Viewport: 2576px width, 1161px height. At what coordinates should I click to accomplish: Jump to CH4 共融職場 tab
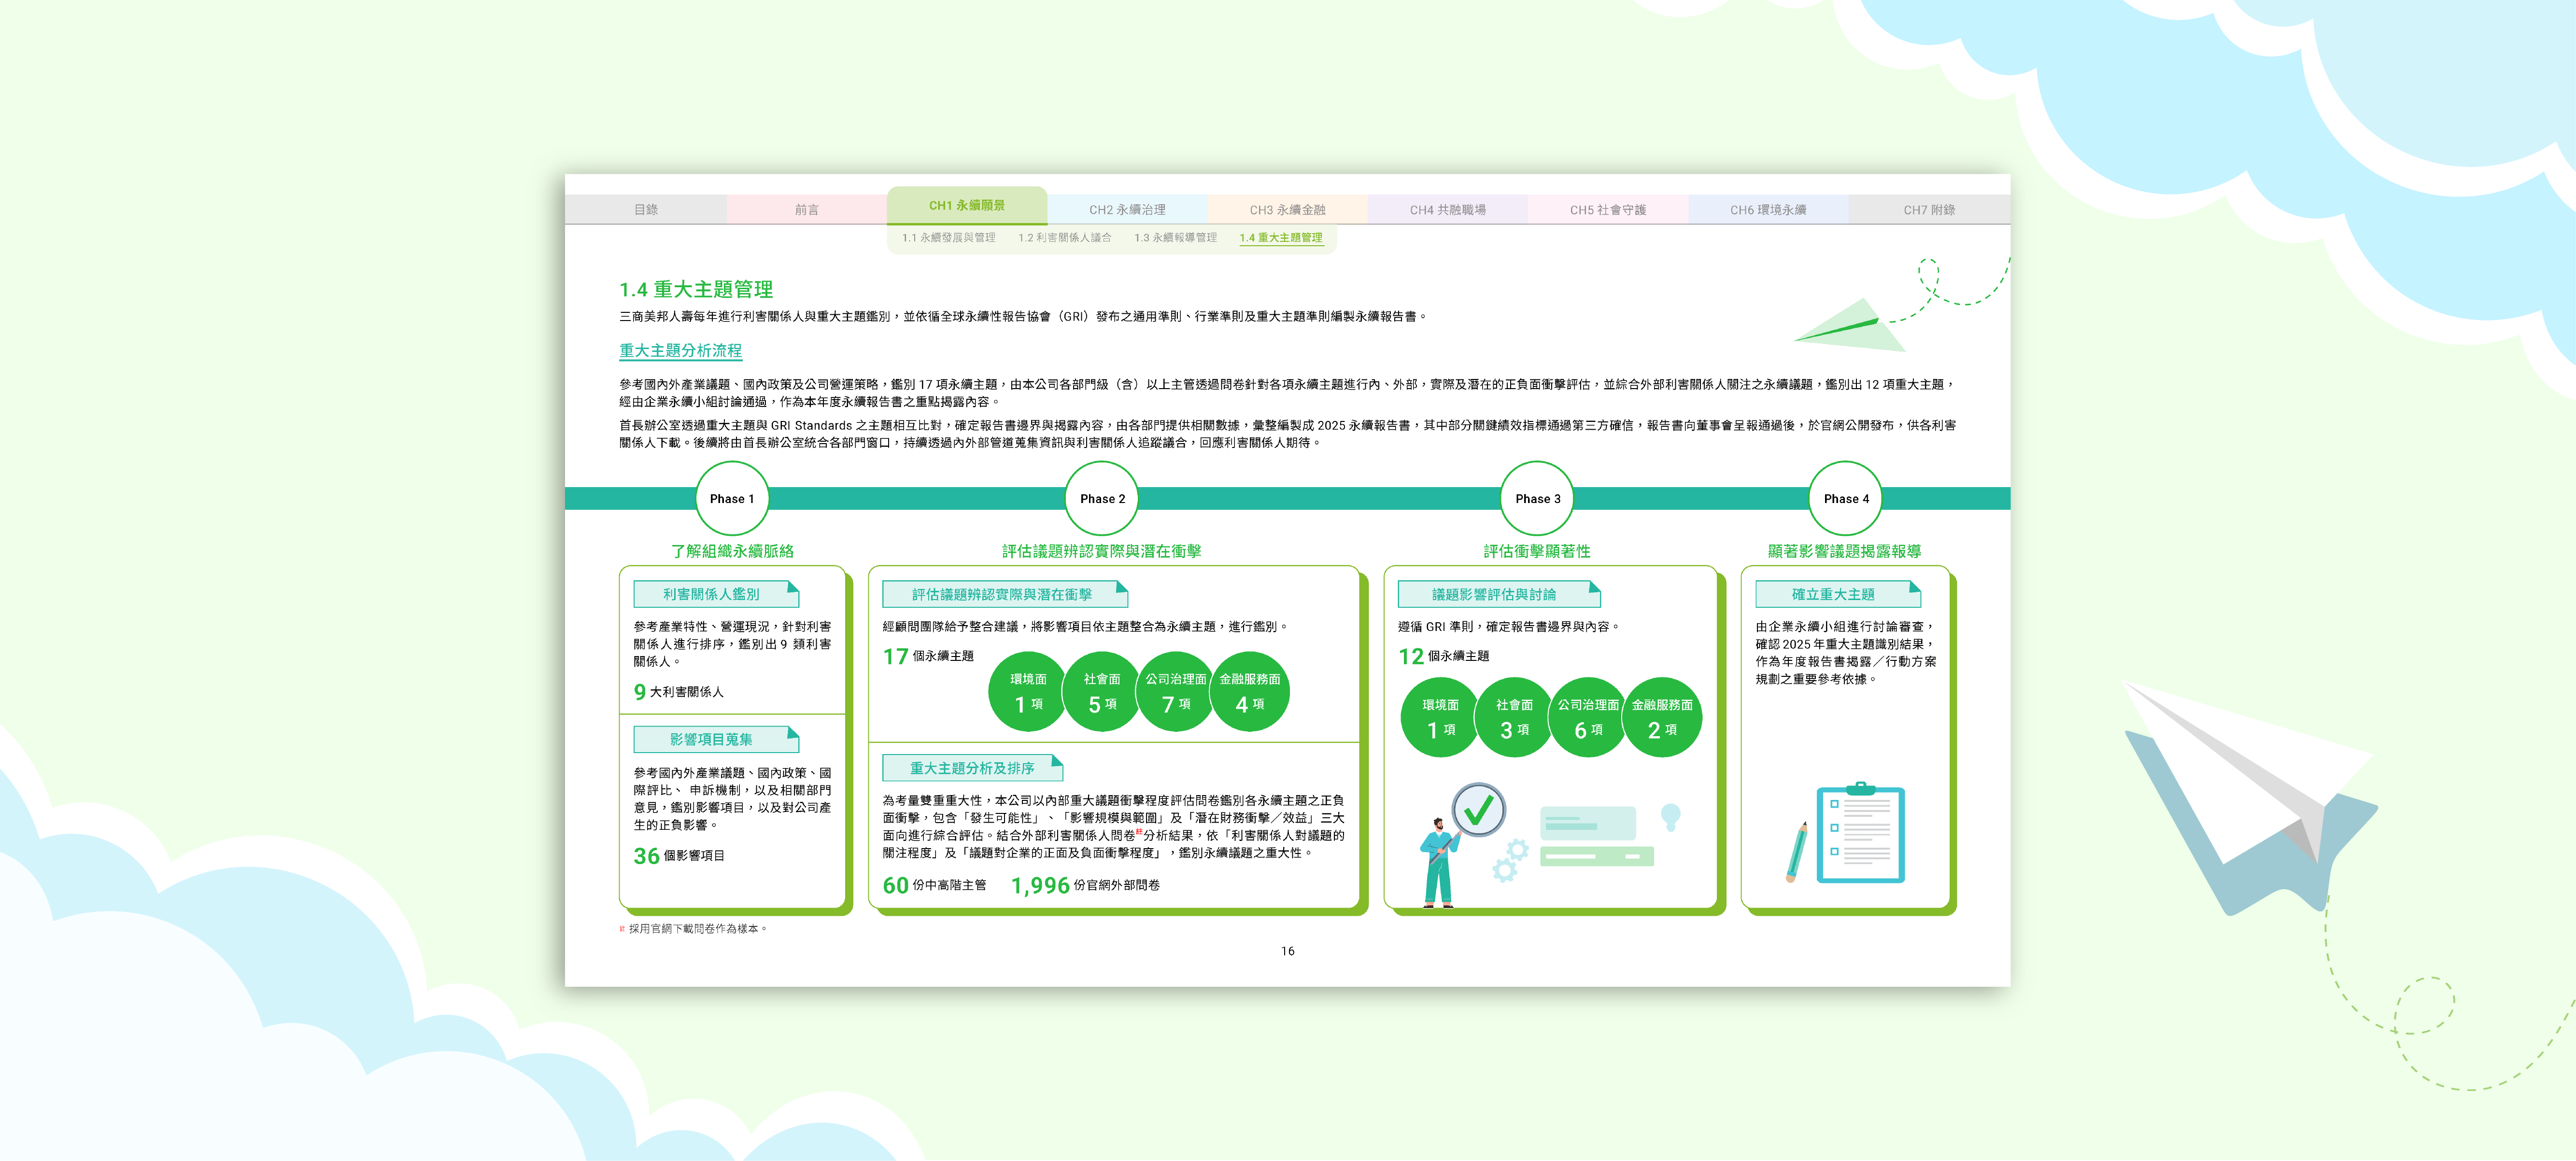(1447, 210)
